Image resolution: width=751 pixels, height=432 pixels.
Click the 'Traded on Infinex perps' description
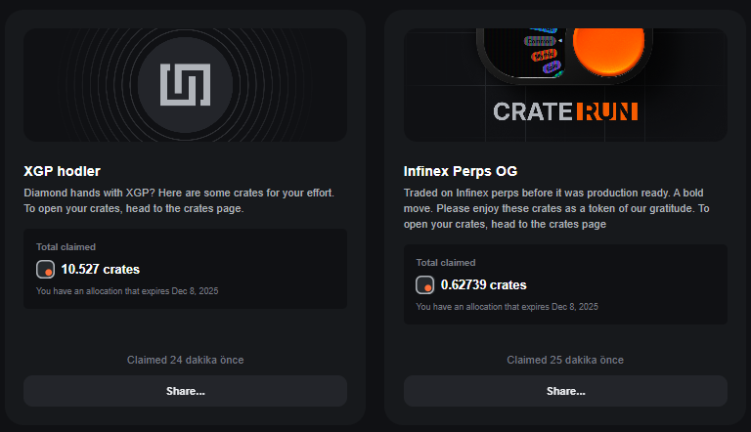tap(556, 208)
